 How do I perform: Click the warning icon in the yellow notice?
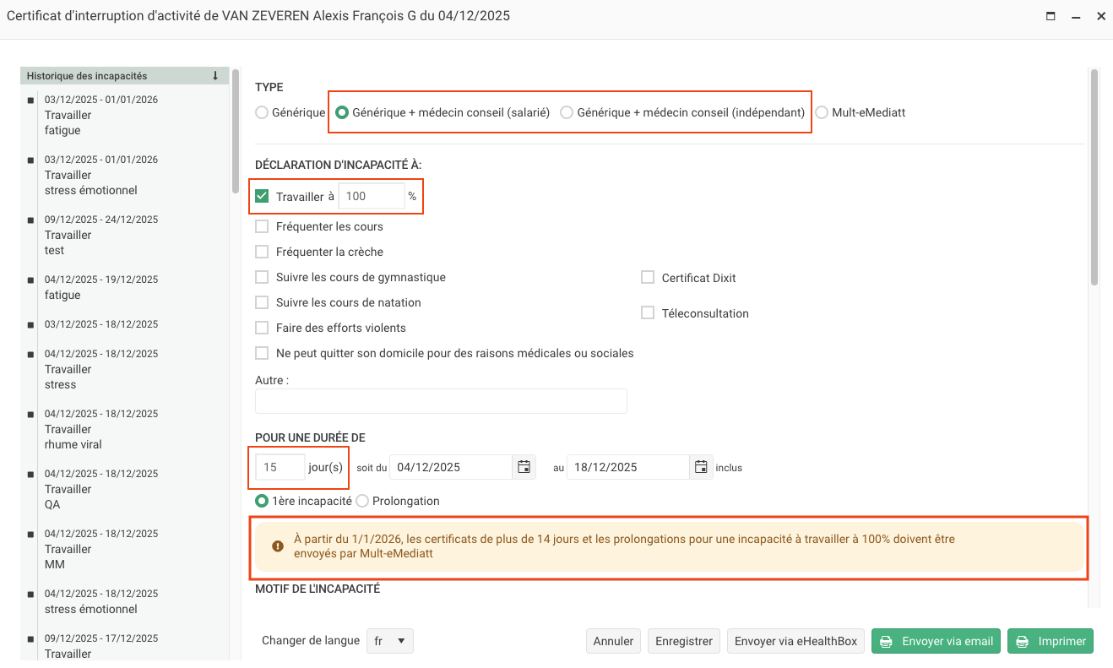coord(277,546)
